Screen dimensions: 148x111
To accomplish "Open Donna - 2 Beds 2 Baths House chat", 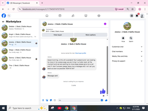I will click(20, 59).
